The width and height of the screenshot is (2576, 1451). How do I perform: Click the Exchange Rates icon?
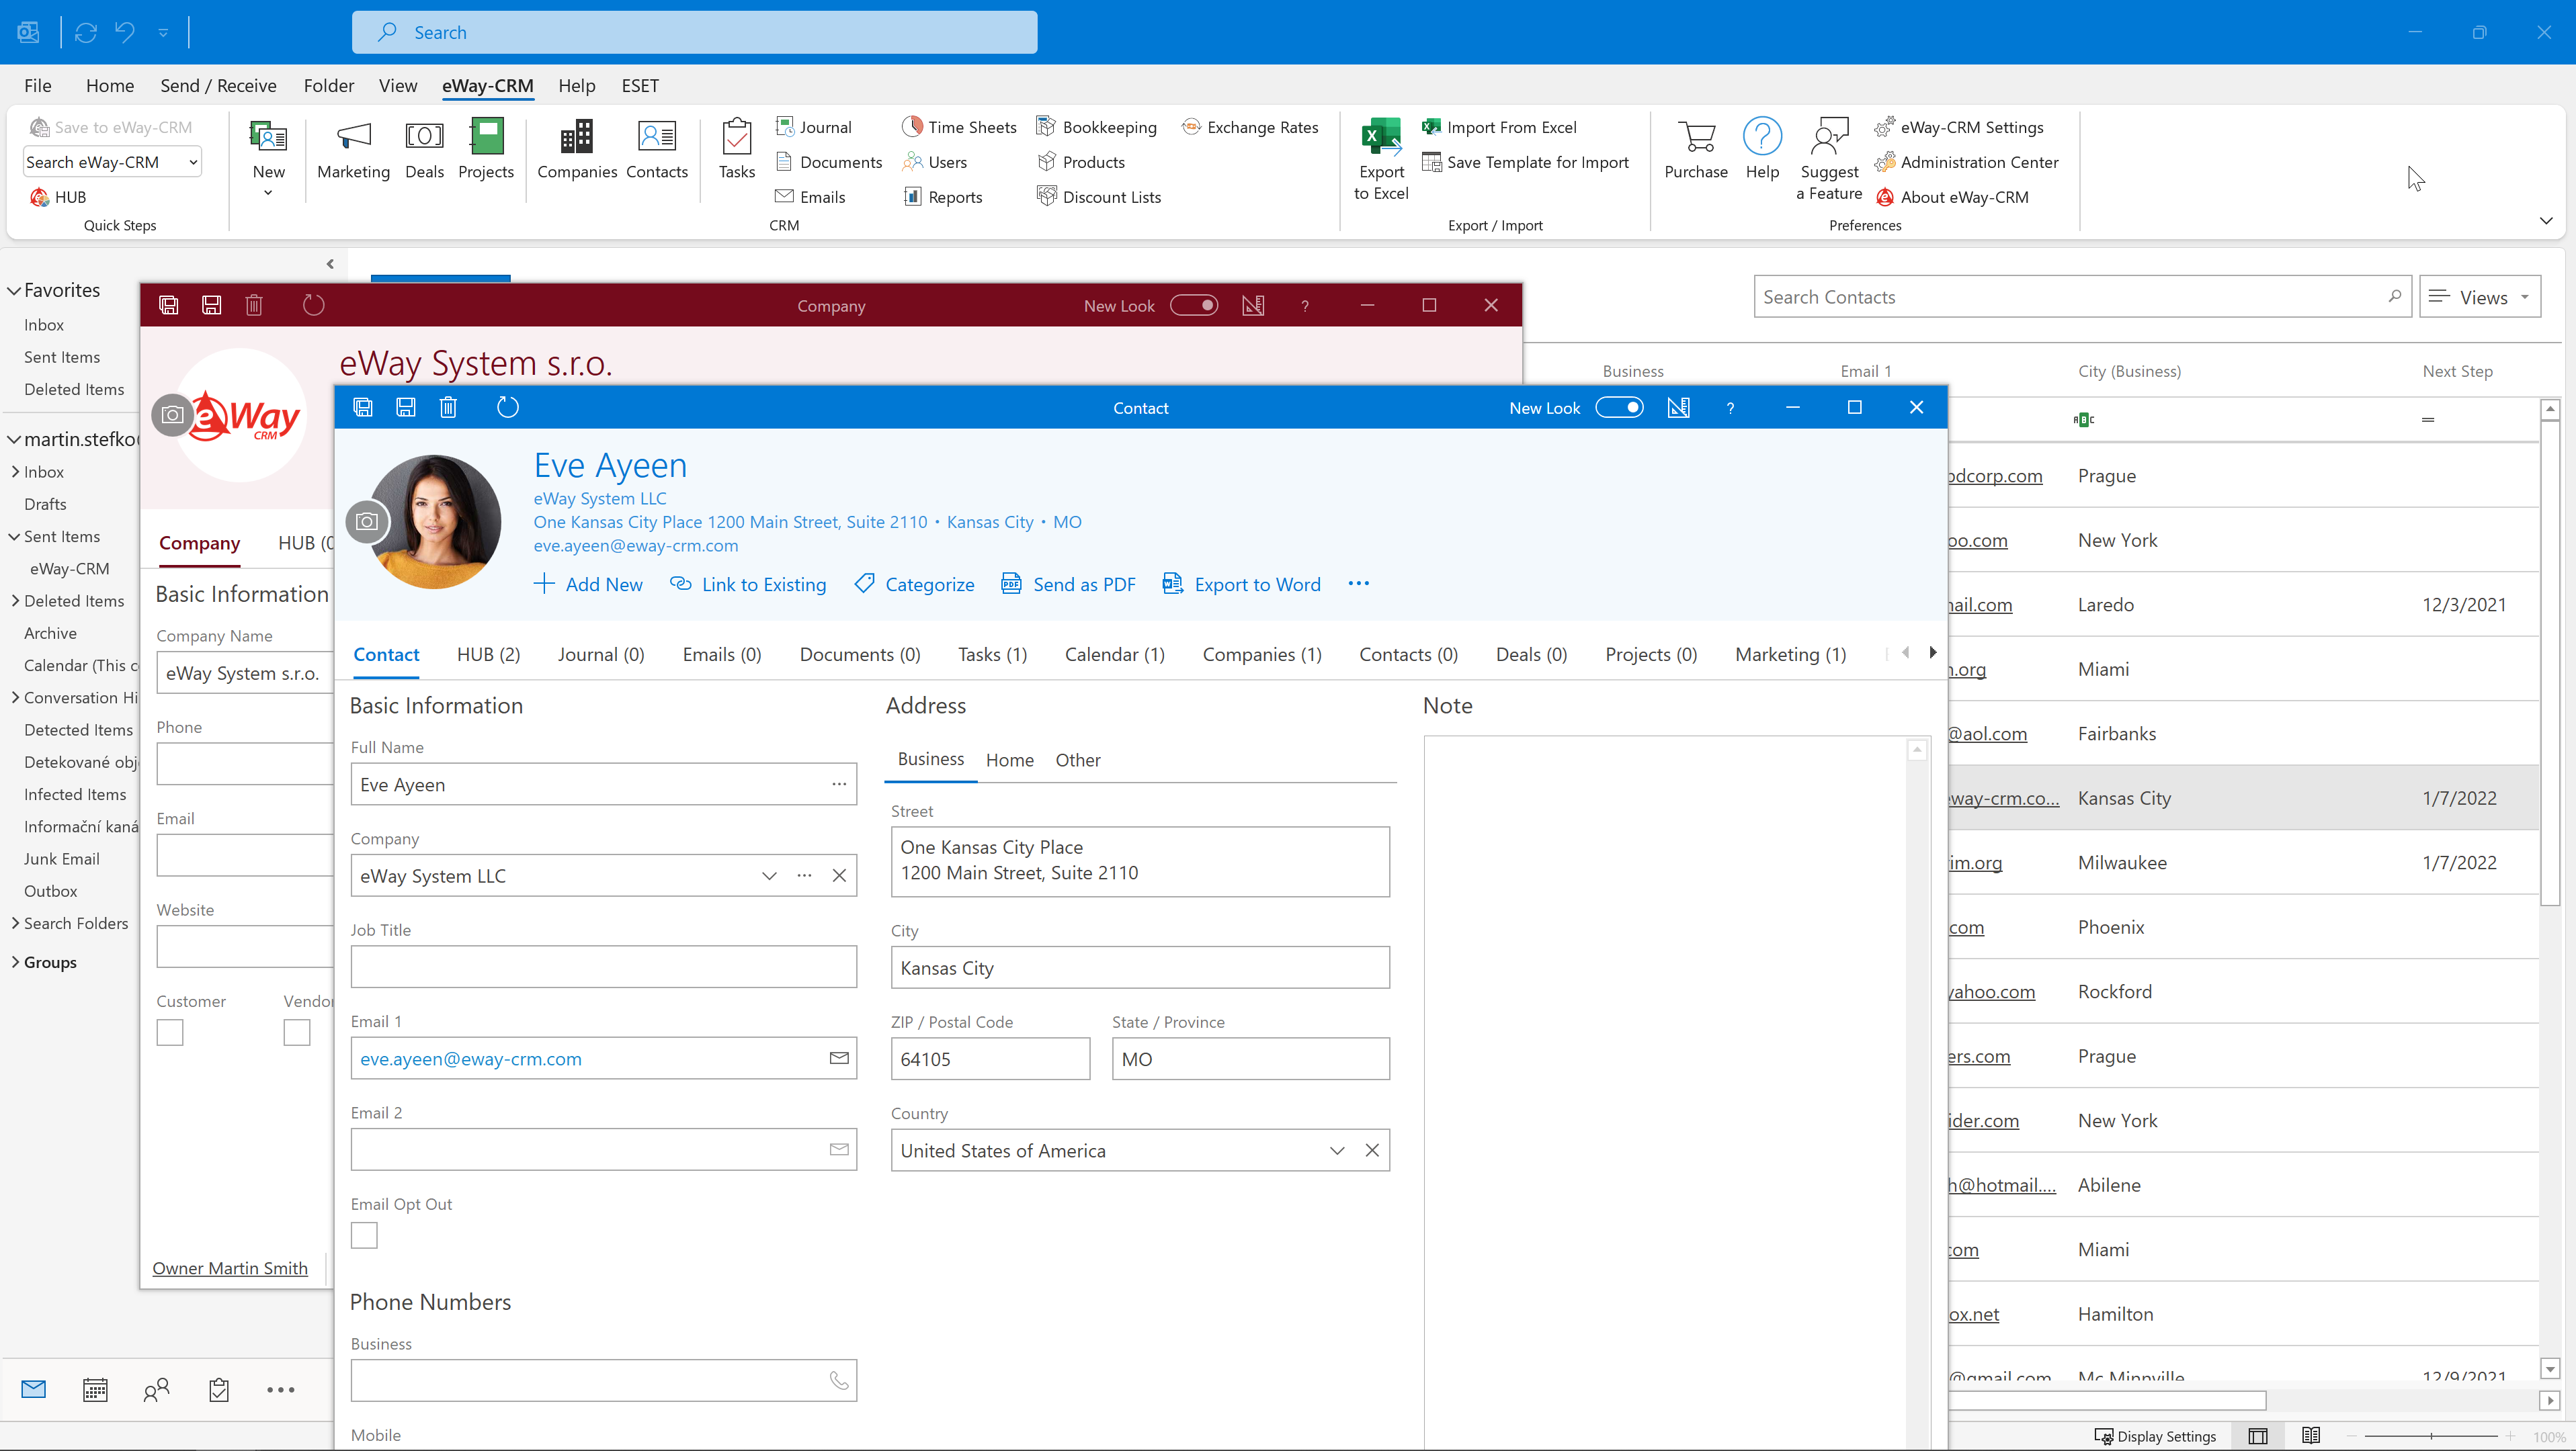(1191, 126)
